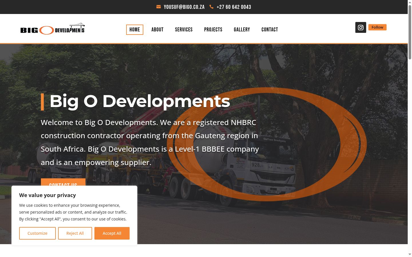The image size is (412, 257).
Task: Reject all cookies
Action: (x=75, y=233)
